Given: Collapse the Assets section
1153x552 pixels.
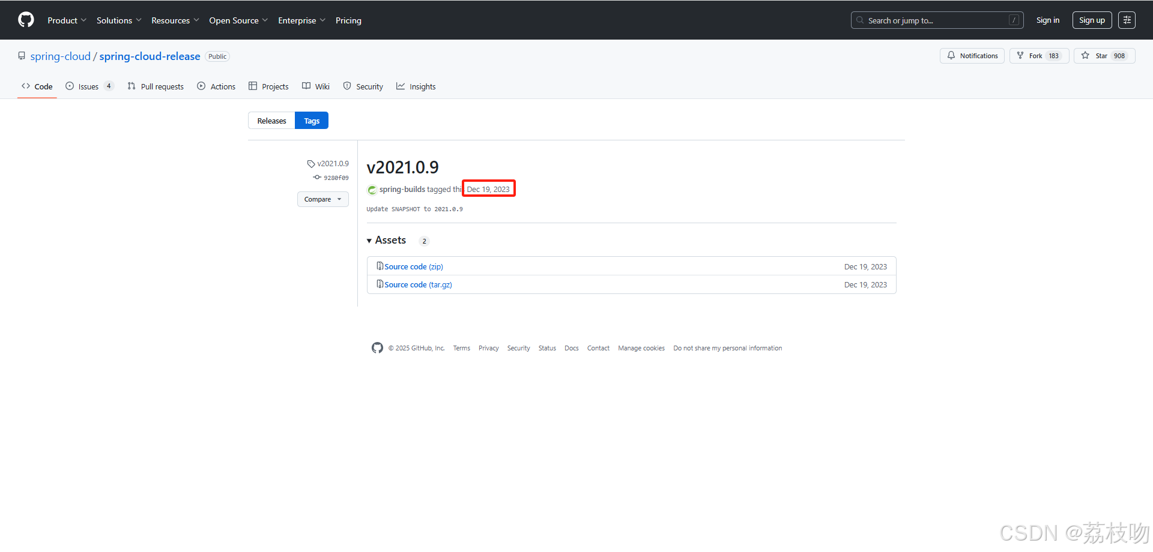Looking at the screenshot, I should pos(387,241).
